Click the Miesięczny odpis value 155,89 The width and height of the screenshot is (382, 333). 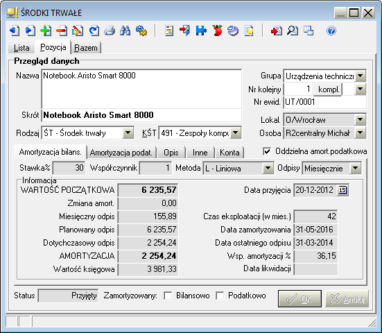click(148, 216)
